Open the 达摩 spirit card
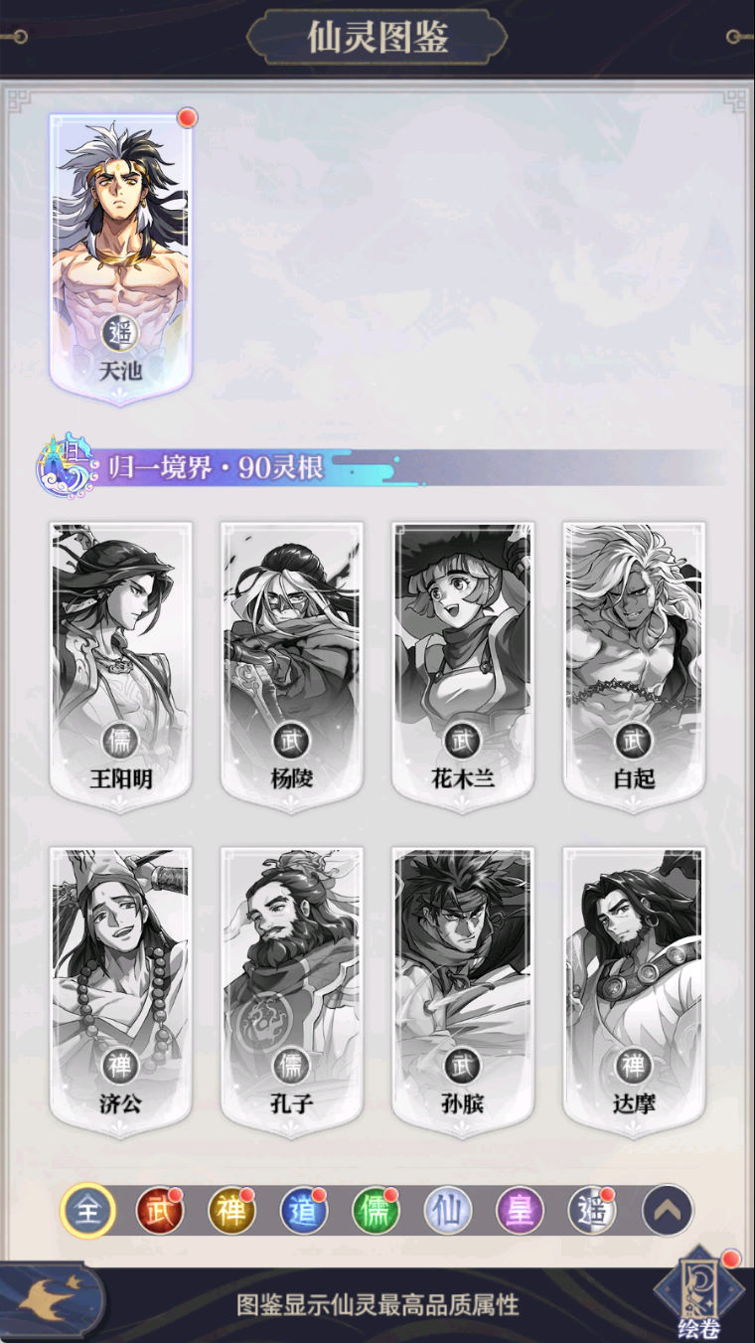Viewport: 755px width, 1343px height. (x=634, y=992)
